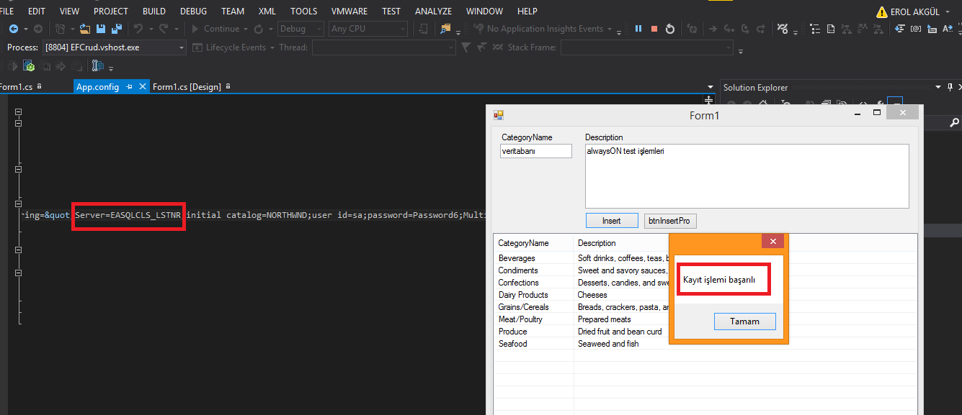Viewport: 962px width, 415px height.
Task: Click the Break All pause icon
Action: tap(638, 29)
